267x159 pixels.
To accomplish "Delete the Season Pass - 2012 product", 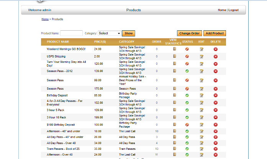I will click(215, 71).
